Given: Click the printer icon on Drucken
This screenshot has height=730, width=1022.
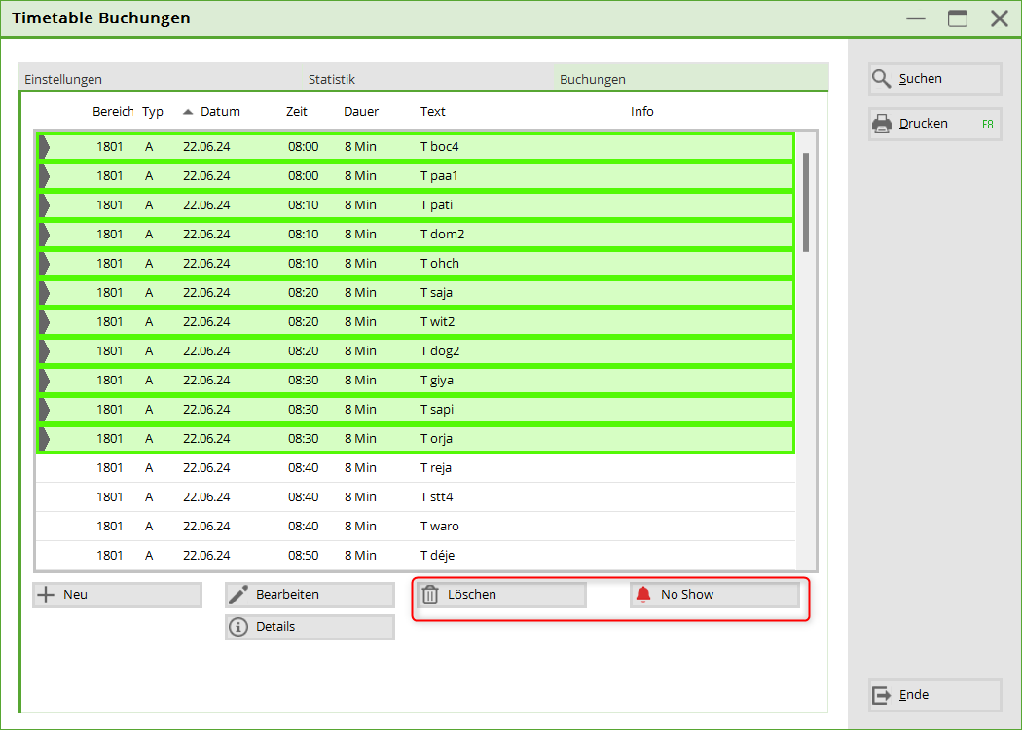Looking at the screenshot, I should pos(882,124).
